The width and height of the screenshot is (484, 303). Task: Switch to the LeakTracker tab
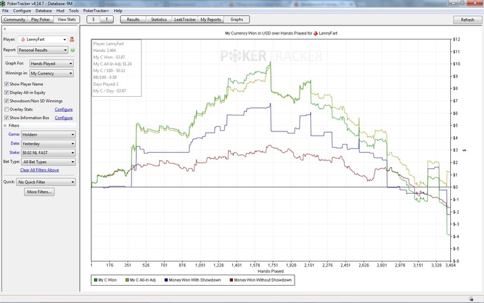point(185,19)
